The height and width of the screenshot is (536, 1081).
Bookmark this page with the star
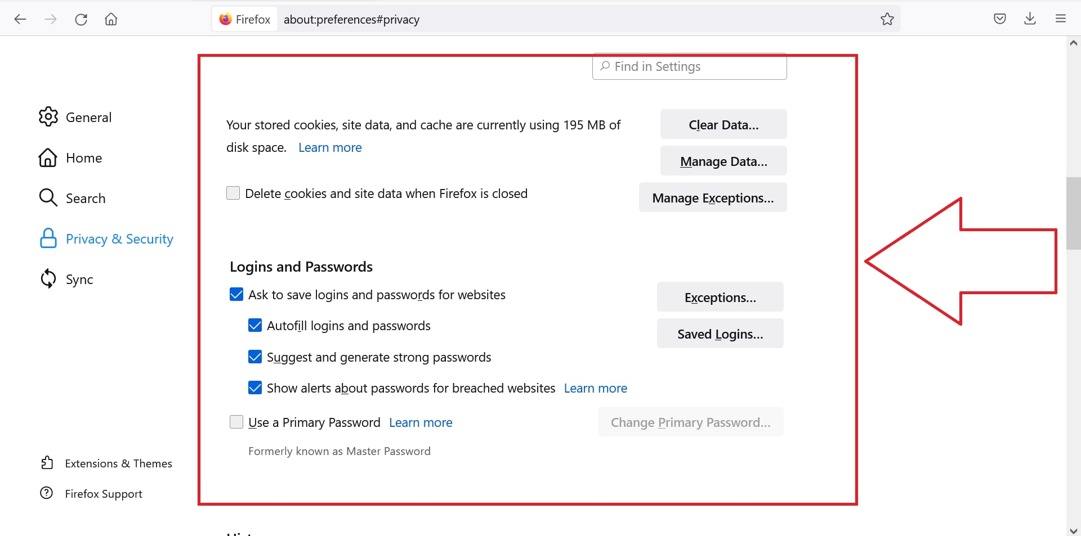tap(887, 19)
